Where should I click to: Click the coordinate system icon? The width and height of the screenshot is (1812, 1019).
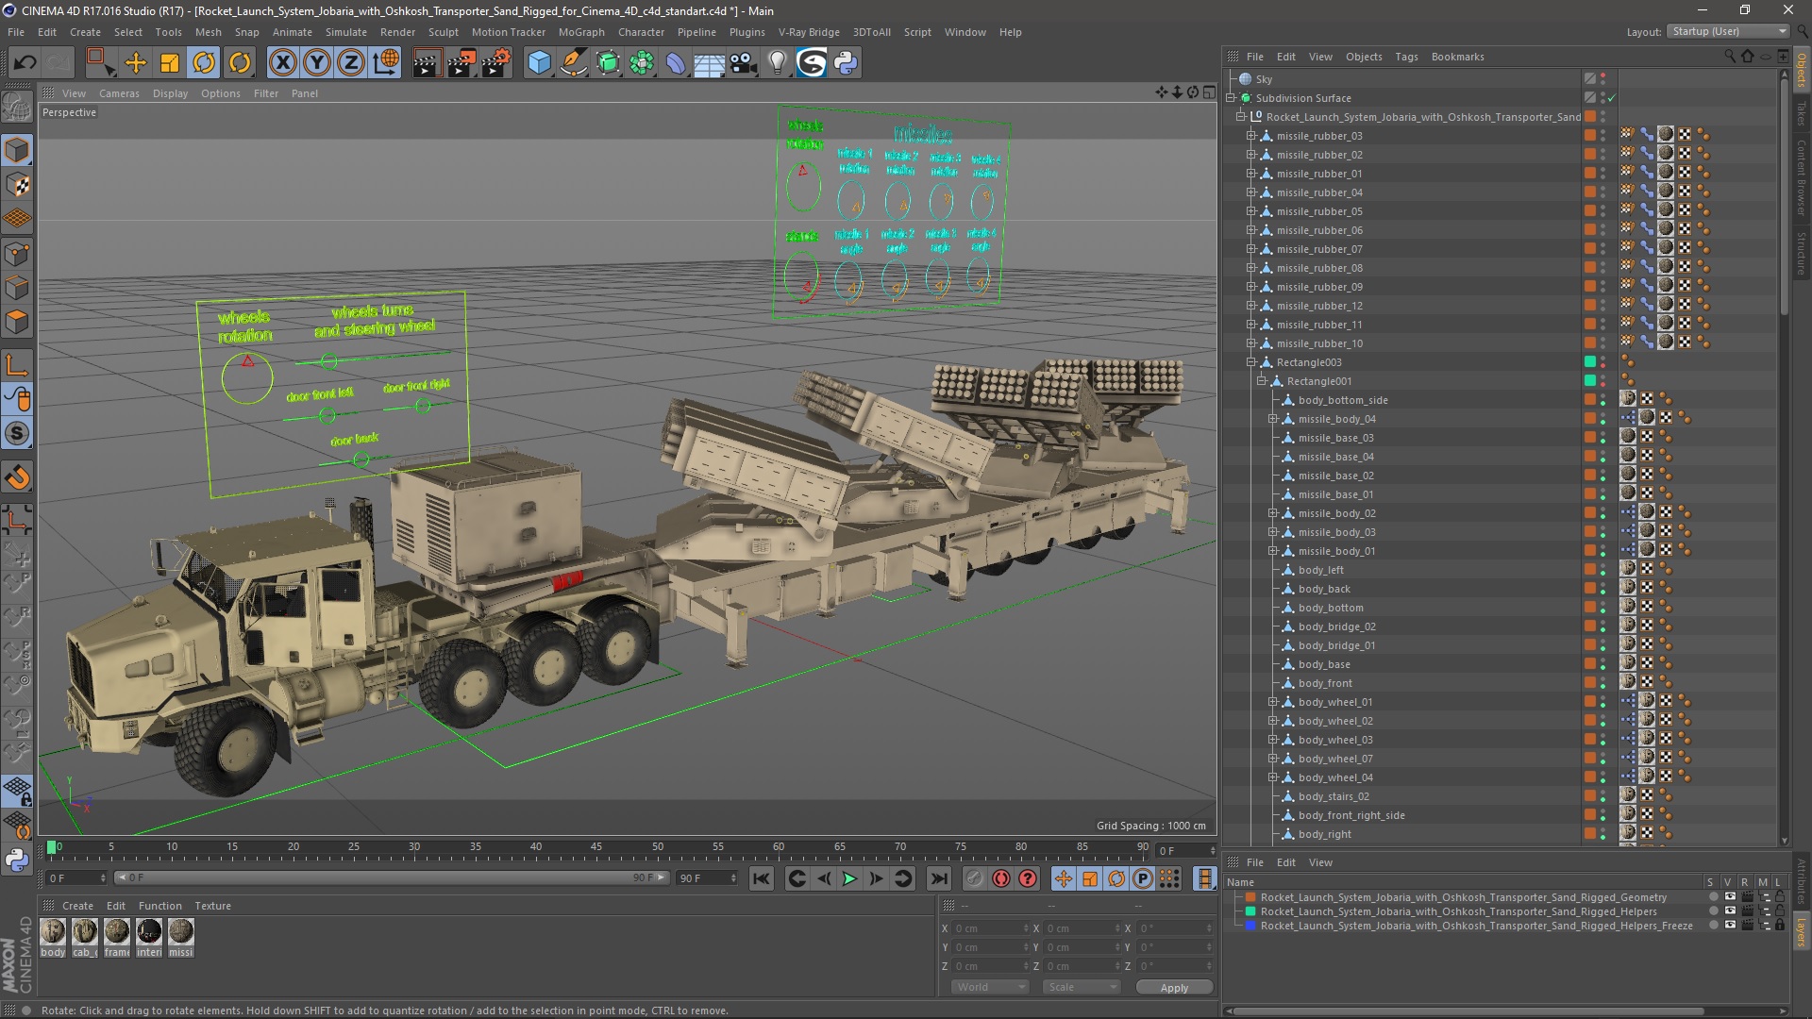386,63
